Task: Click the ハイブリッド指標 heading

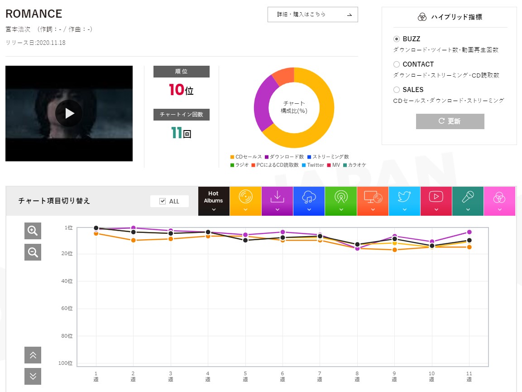Action: tap(456, 17)
